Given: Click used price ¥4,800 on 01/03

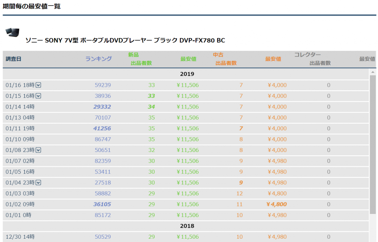Looking at the screenshot, I should point(277,194).
